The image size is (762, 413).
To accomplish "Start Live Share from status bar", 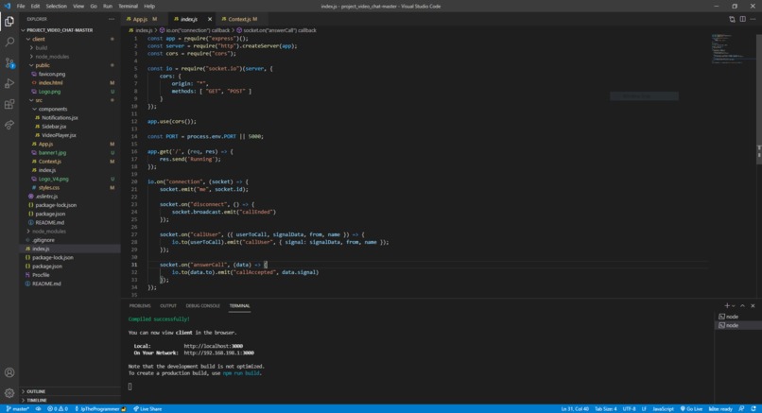I will (147, 408).
